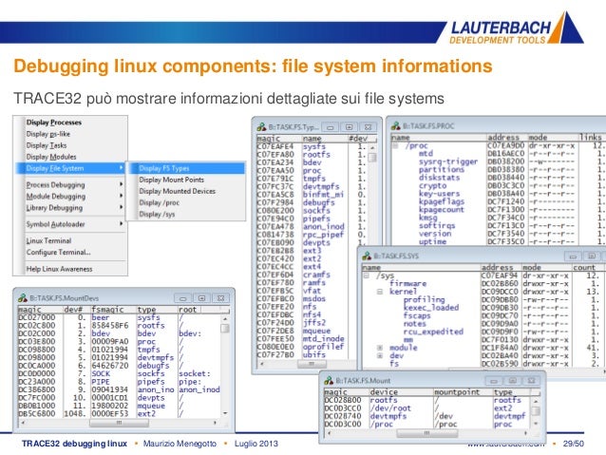Expand the Display File System submenu arrow
Screen dimensions: 606x455
(x=121, y=168)
